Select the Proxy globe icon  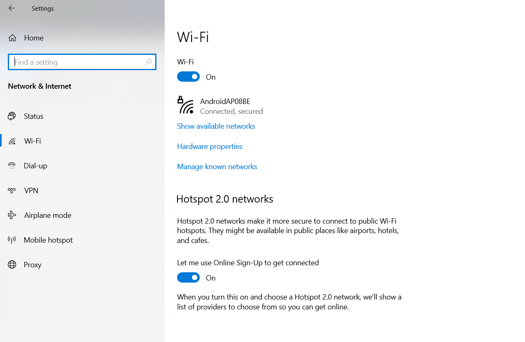[x=12, y=264]
